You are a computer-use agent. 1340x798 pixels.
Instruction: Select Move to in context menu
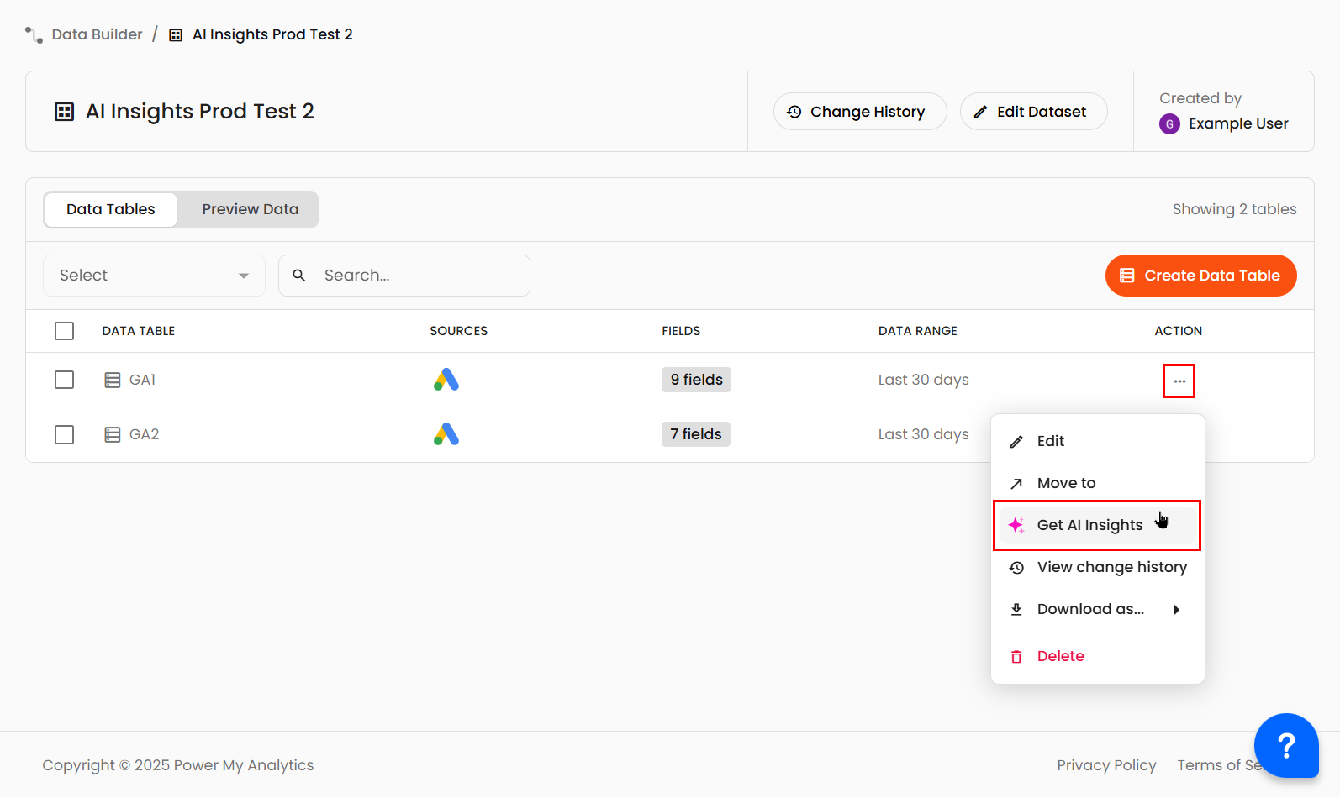(1066, 483)
